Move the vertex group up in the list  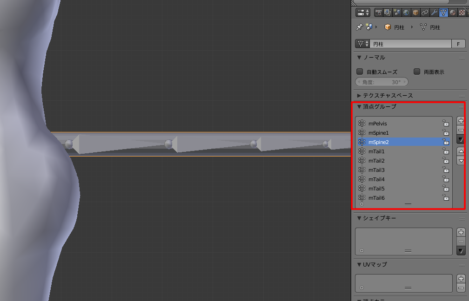tap(461, 151)
